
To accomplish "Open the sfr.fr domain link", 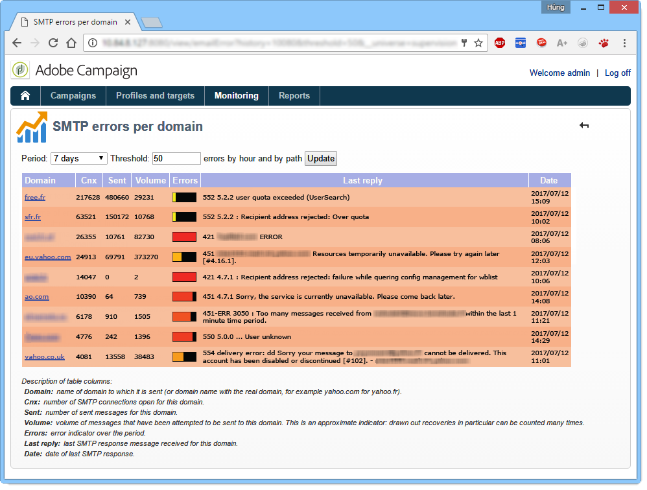I will pos(32,217).
